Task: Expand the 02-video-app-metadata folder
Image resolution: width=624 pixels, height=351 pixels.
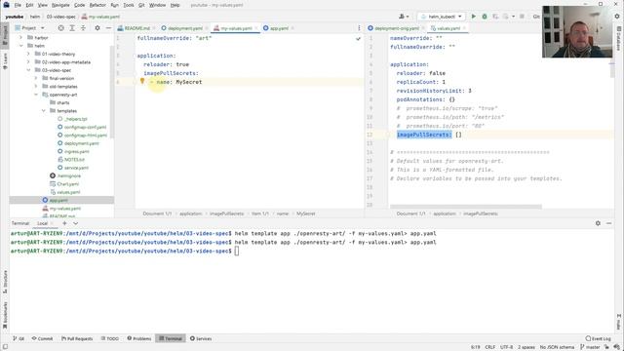Action: 28,62
